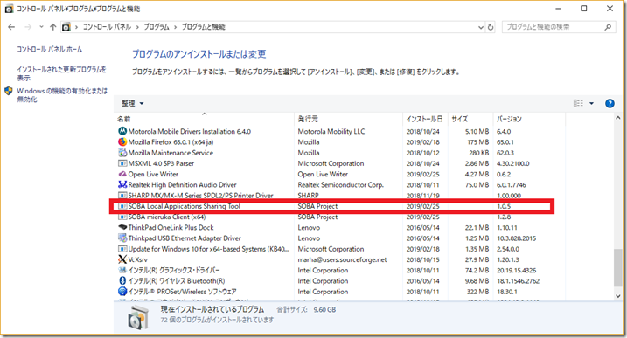
Task: Click the refresh button in address bar
Action: (x=491, y=27)
